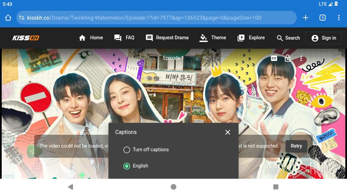Screen dimensions: 347x195
Task: Click the Episode 1 title text
Action: [173, 58]
